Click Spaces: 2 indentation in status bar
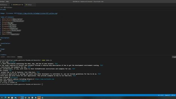 (167, 95)
